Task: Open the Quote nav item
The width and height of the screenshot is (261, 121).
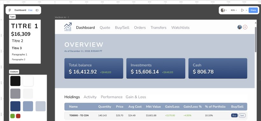Action: pyautogui.click(x=105, y=28)
